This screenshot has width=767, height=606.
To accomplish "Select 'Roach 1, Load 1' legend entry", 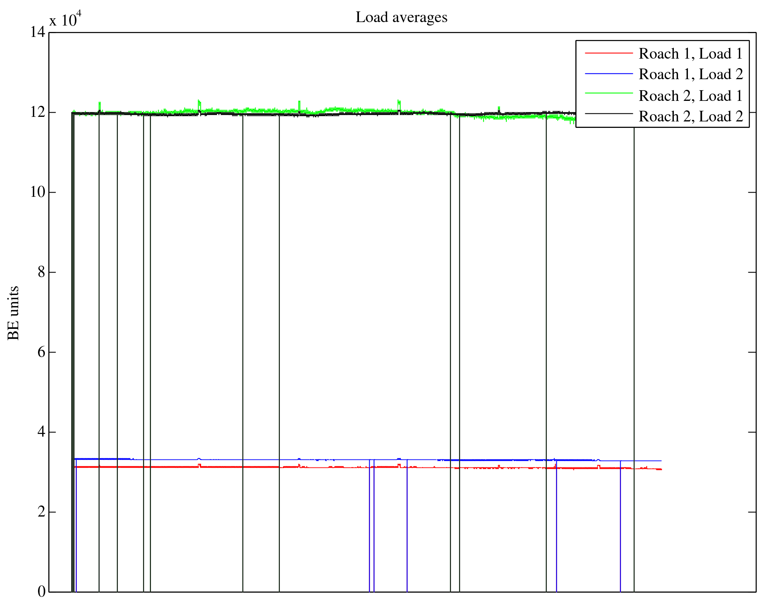I will coord(690,54).
